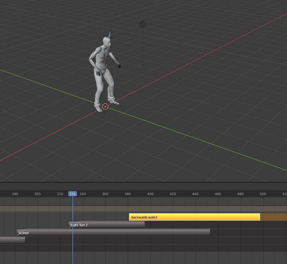This screenshot has width=287, height=264.
Task: Select the empty object above the character
Action: (143, 24)
